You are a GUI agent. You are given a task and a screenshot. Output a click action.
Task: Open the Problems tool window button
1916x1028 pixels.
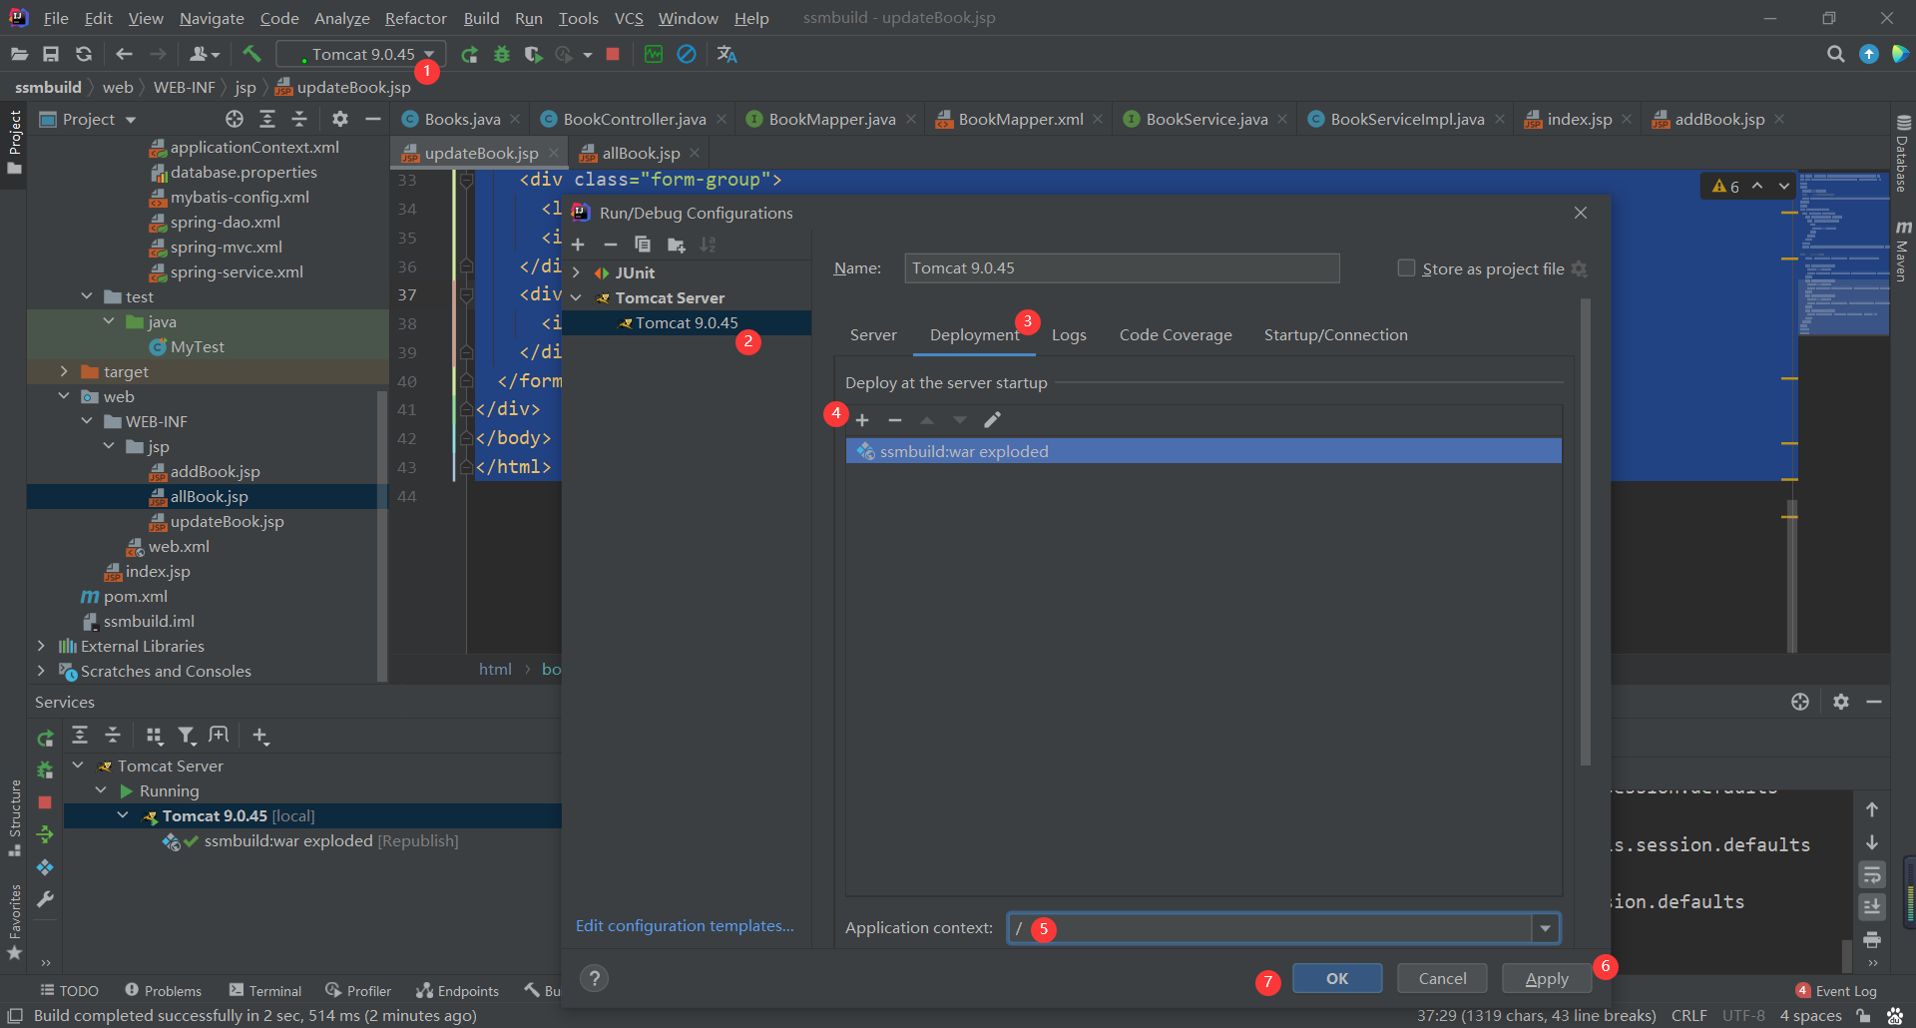tap(164, 990)
